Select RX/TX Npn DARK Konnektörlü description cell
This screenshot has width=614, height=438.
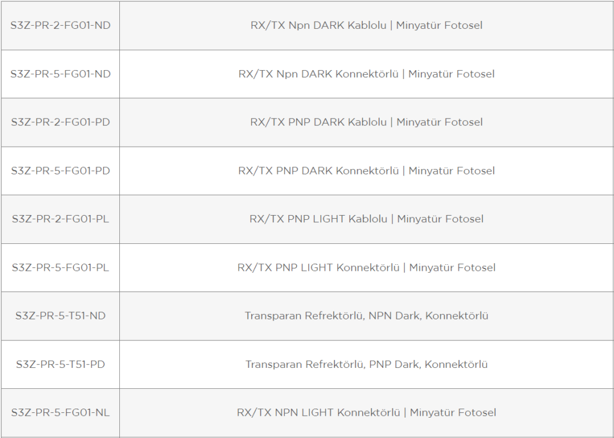[x=366, y=74]
